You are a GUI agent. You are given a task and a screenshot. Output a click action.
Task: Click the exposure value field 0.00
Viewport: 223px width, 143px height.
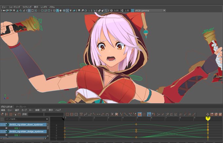point(116,10)
